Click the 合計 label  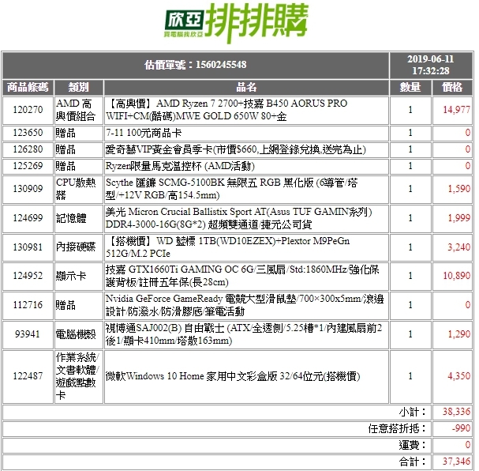(413, 462)
